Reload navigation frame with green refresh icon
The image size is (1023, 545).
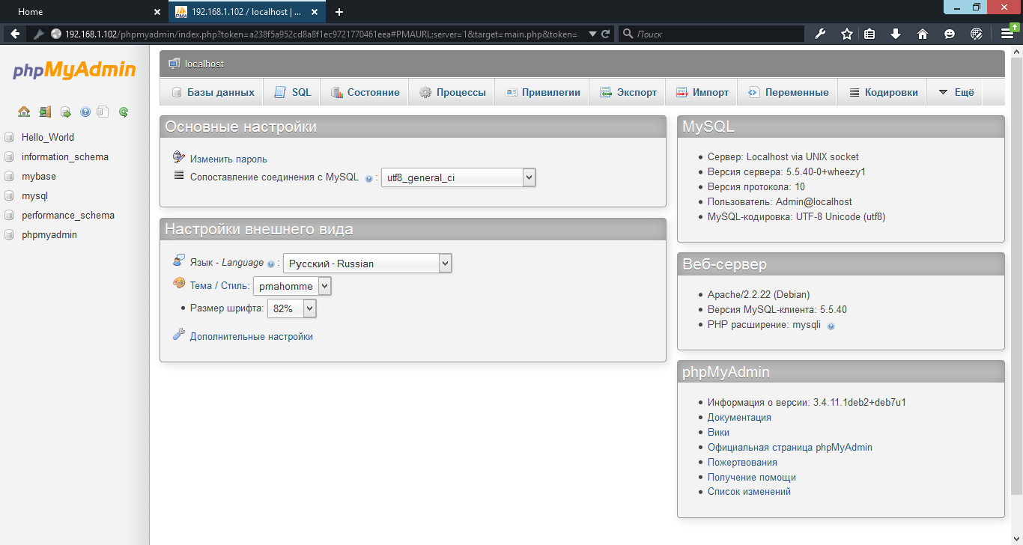point(124,112)
